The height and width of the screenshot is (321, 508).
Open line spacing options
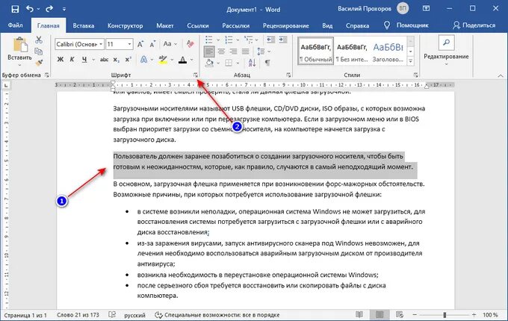(261, 51)
